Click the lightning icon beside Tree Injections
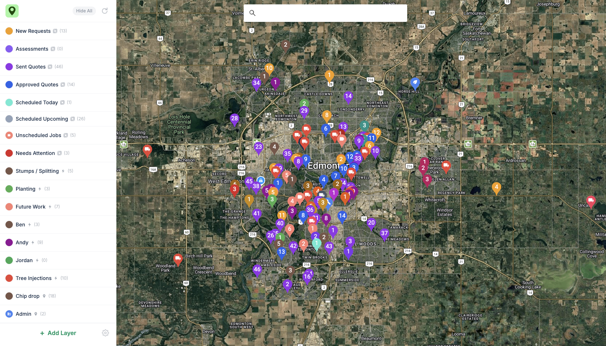The width and height of the screenshot is (606, 346). tap(56, 278)
